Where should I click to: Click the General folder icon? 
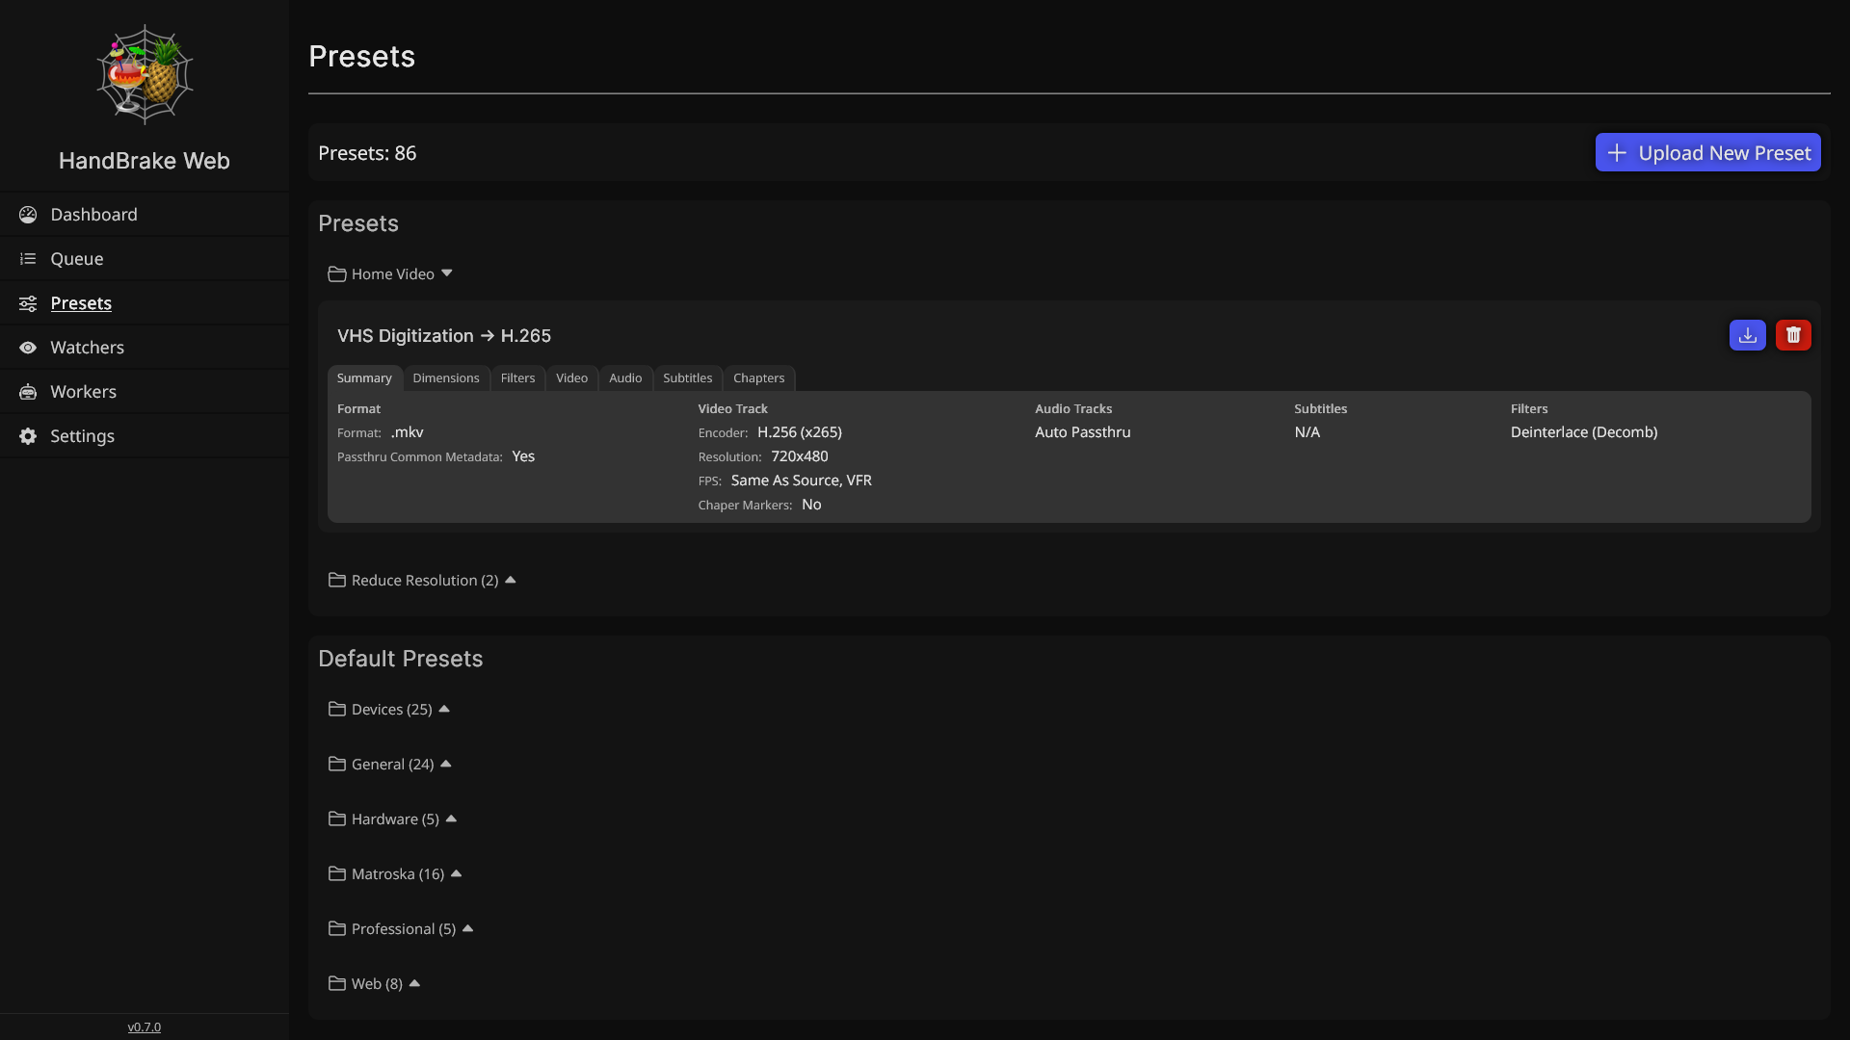(x=336, y=765)
